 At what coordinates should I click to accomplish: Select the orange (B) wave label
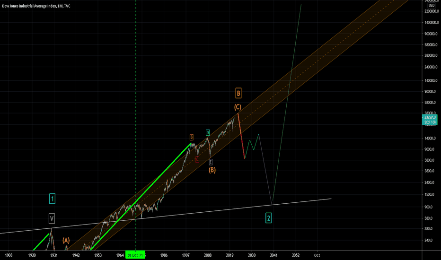pos(212,170)
